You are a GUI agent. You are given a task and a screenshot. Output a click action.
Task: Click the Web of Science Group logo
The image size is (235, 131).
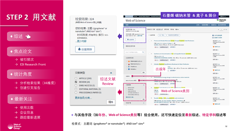[14, 126]
